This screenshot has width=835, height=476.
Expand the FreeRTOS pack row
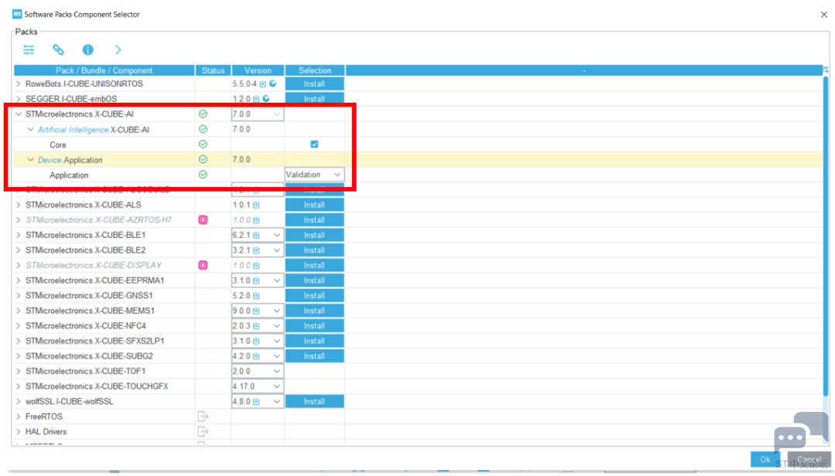point(19,416)
